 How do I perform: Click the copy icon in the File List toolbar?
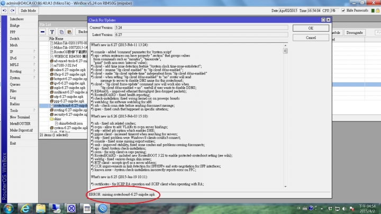click(61, 32)
